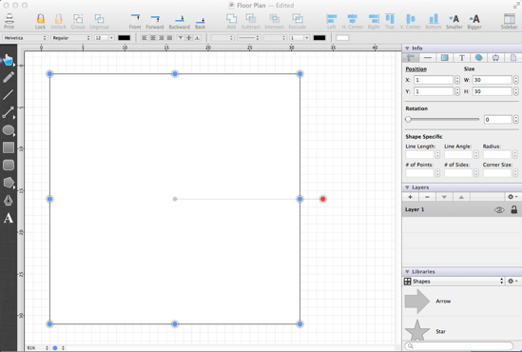Collapse the Info panel

click(407, 49)
